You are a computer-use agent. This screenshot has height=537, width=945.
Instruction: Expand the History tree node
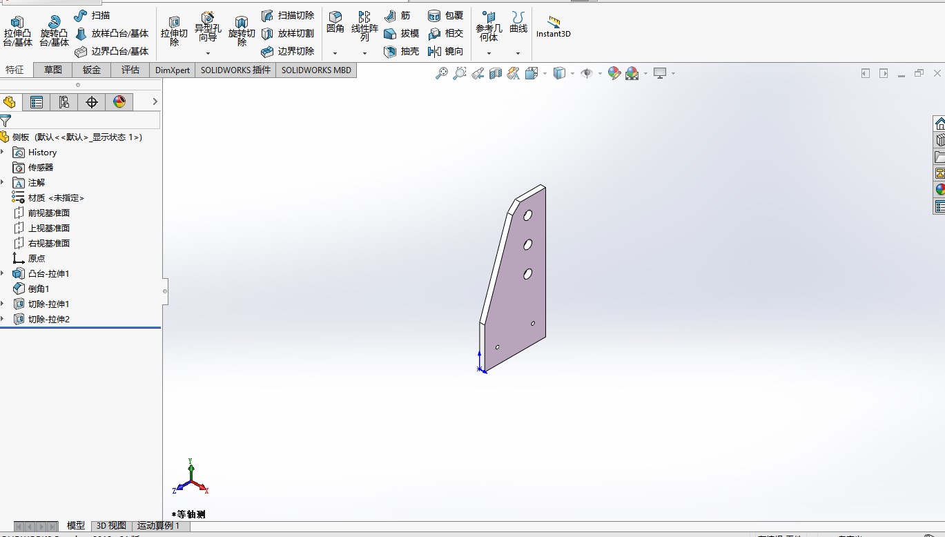[x=3, y=152]
